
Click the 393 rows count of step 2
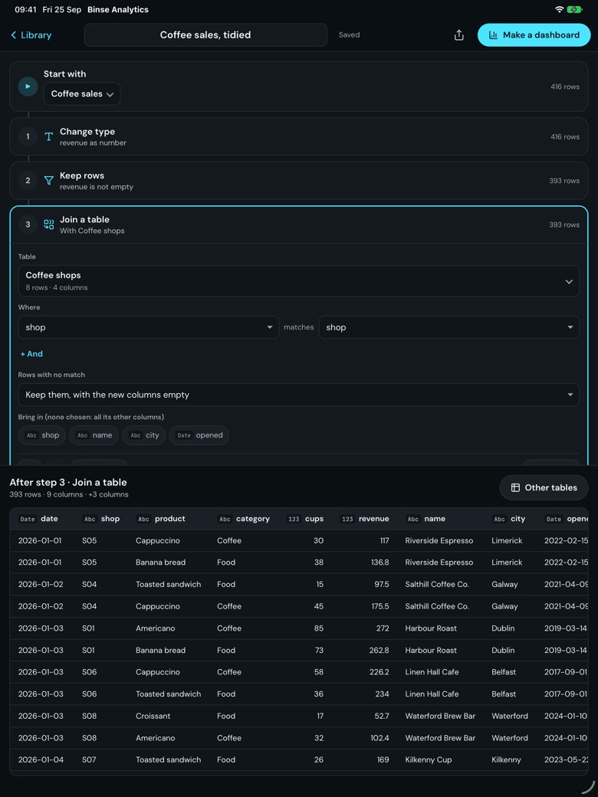(564, 180)
